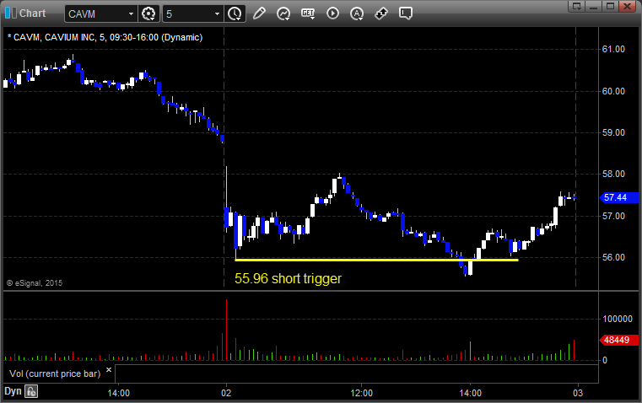Click the 55.96 short trigger text
The image size is (642, 403).
[288, 278]
